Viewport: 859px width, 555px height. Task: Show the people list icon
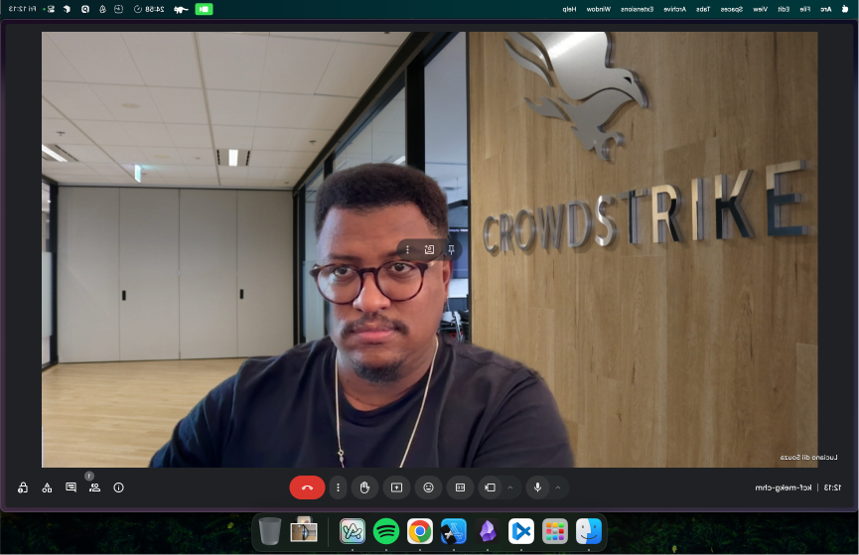[x=94, y=487]
